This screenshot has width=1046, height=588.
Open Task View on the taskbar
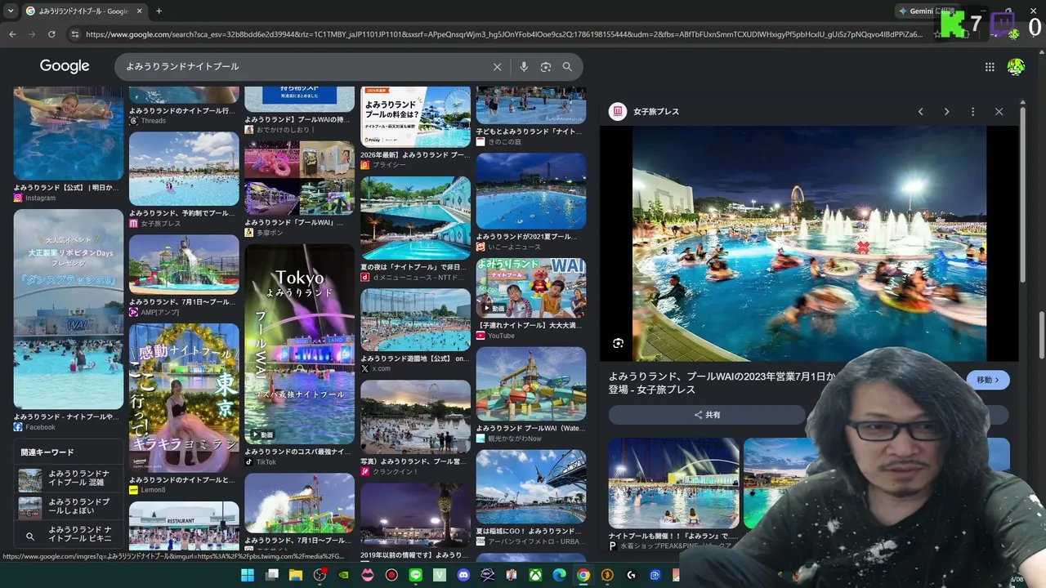(x=272, y=575)
